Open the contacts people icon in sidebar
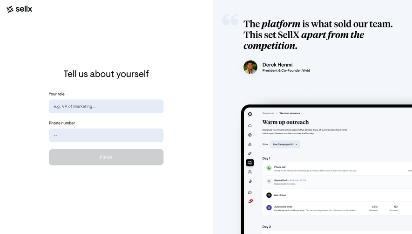This screenshot has height=234, width=412. pos(250,172)
